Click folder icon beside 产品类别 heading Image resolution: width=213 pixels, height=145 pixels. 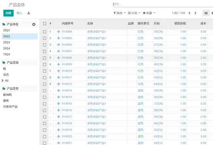click(x=4, y=63)
